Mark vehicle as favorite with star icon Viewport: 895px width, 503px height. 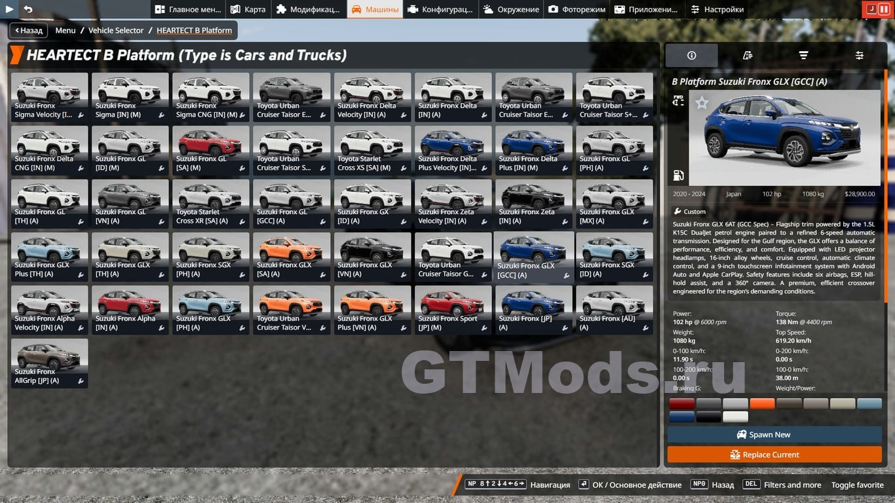[702, 103]
